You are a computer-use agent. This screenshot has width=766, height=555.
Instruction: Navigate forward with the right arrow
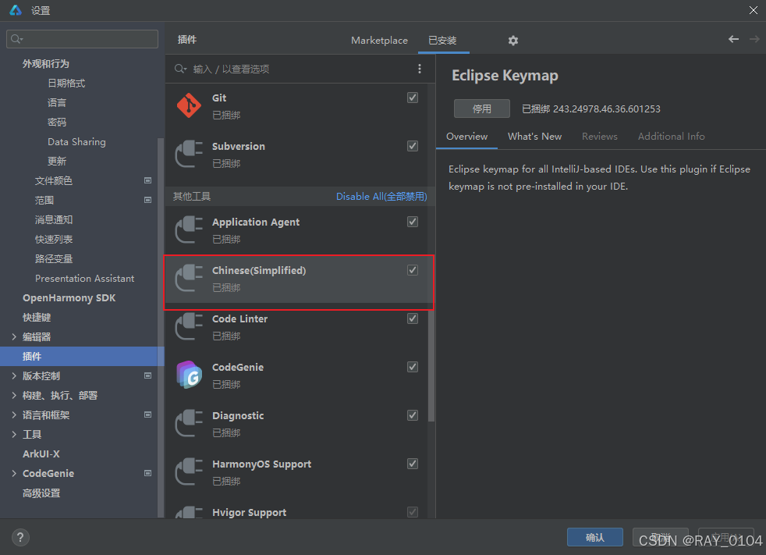[x=754, y=39]
